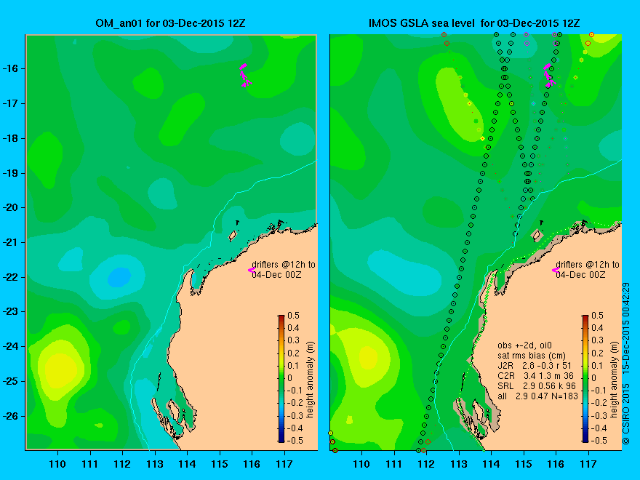The height and width of the screenshot is (480, 640).
Task: Click the '0.5' tick on right colorbar
Action: click(x=598, y=316)
